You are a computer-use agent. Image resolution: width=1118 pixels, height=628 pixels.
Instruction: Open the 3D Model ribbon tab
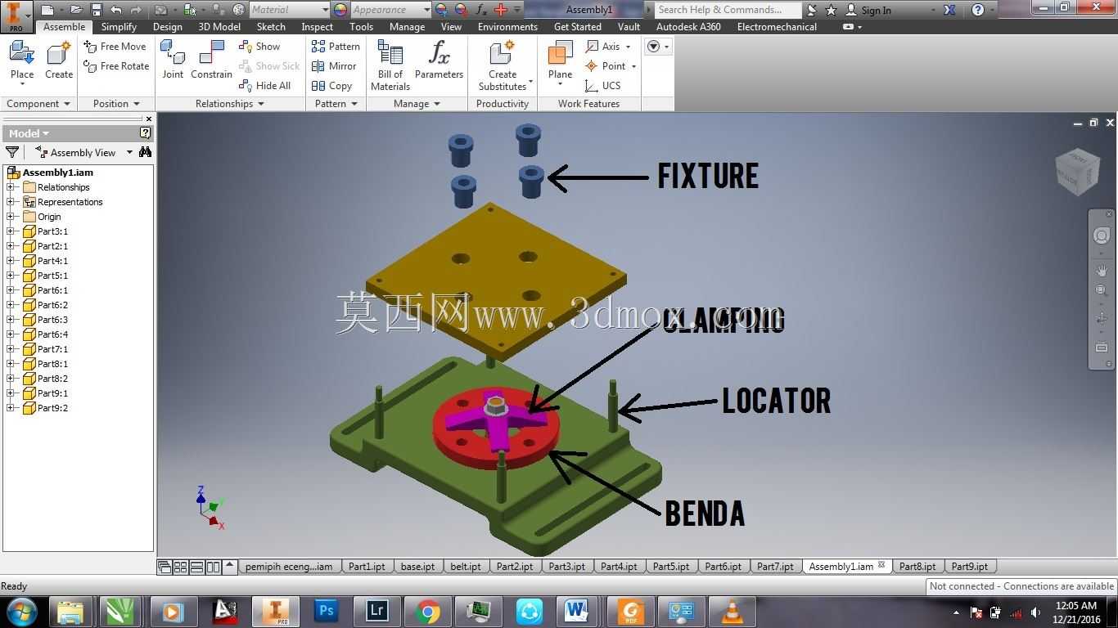point(219,27)
